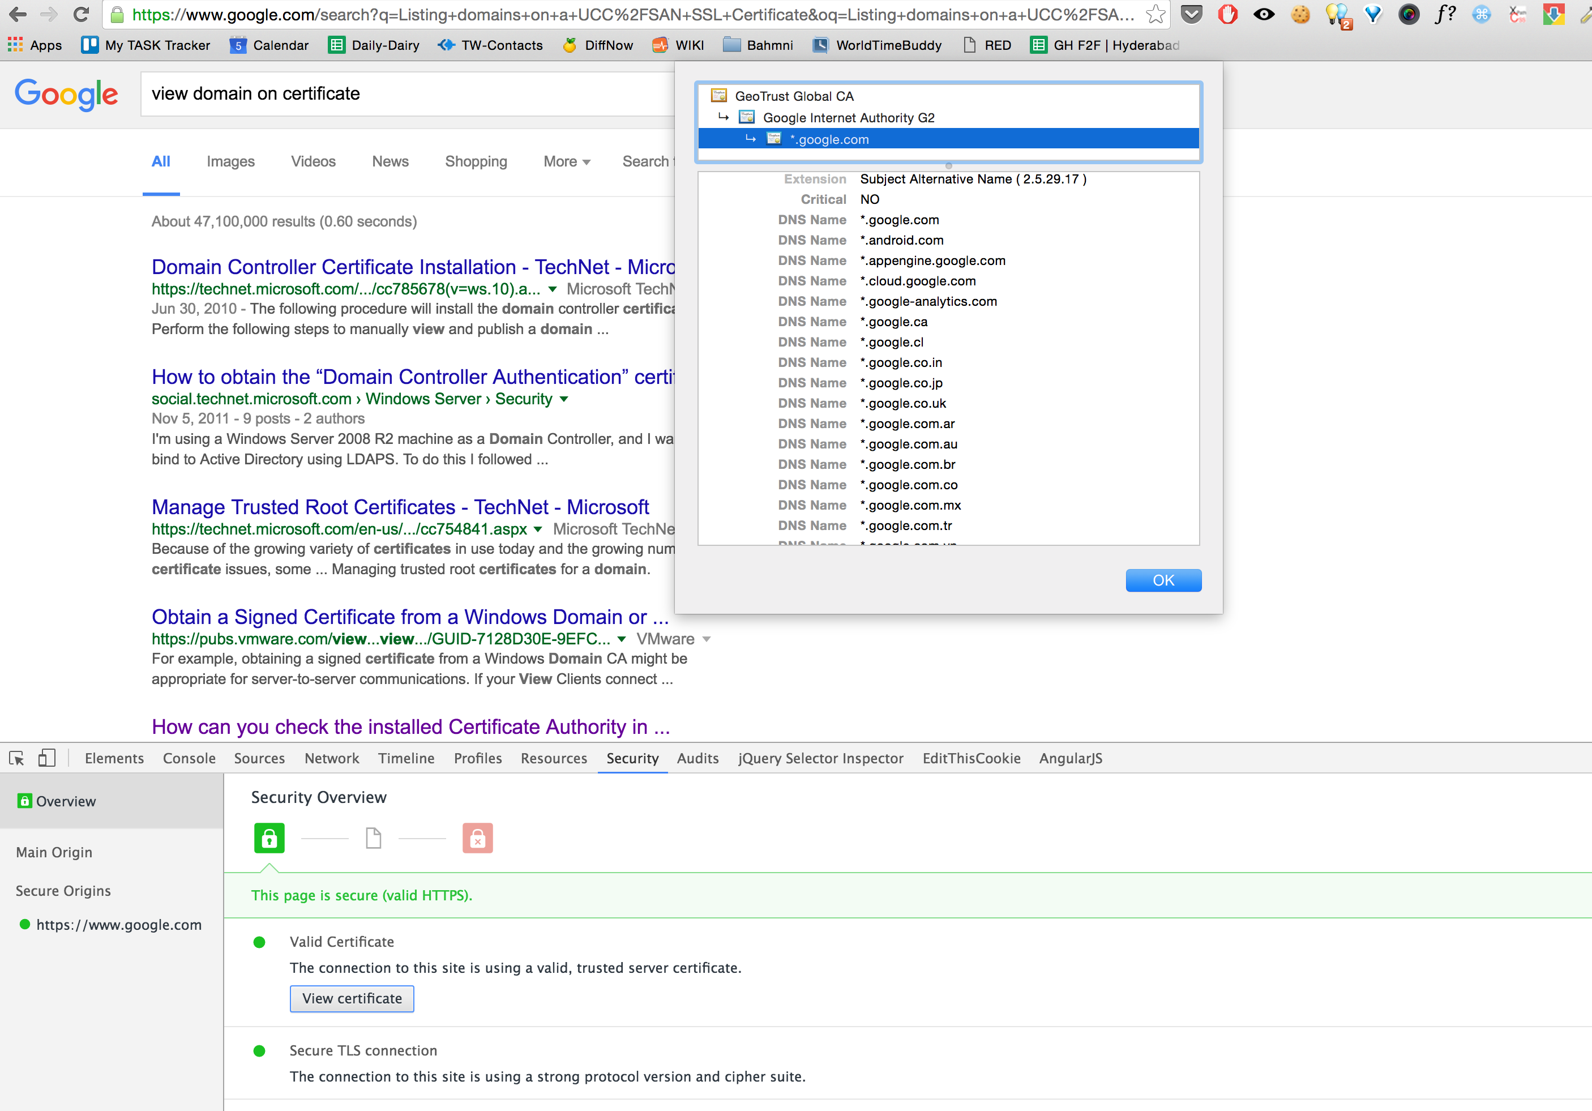The image size is (1592, 1111).
Task: Open the blue funnel extension icon
Action: click(1373, 15)
